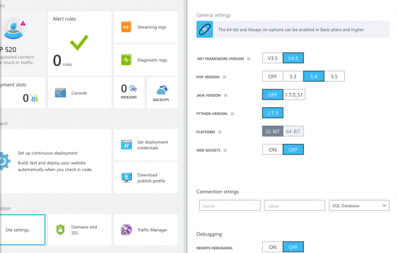This screenshot has width=397, height=253.
Task: Select .NET Framework version V3.5
Action: tap(273, 58)
